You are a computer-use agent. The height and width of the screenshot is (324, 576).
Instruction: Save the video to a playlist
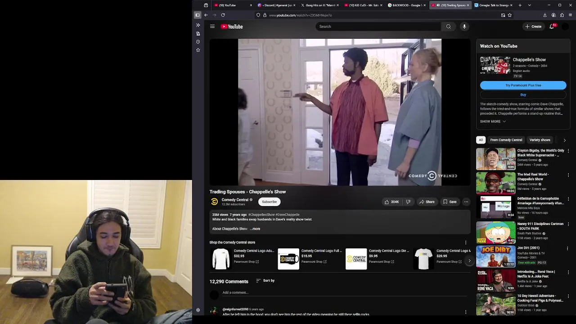pos(450,202)
